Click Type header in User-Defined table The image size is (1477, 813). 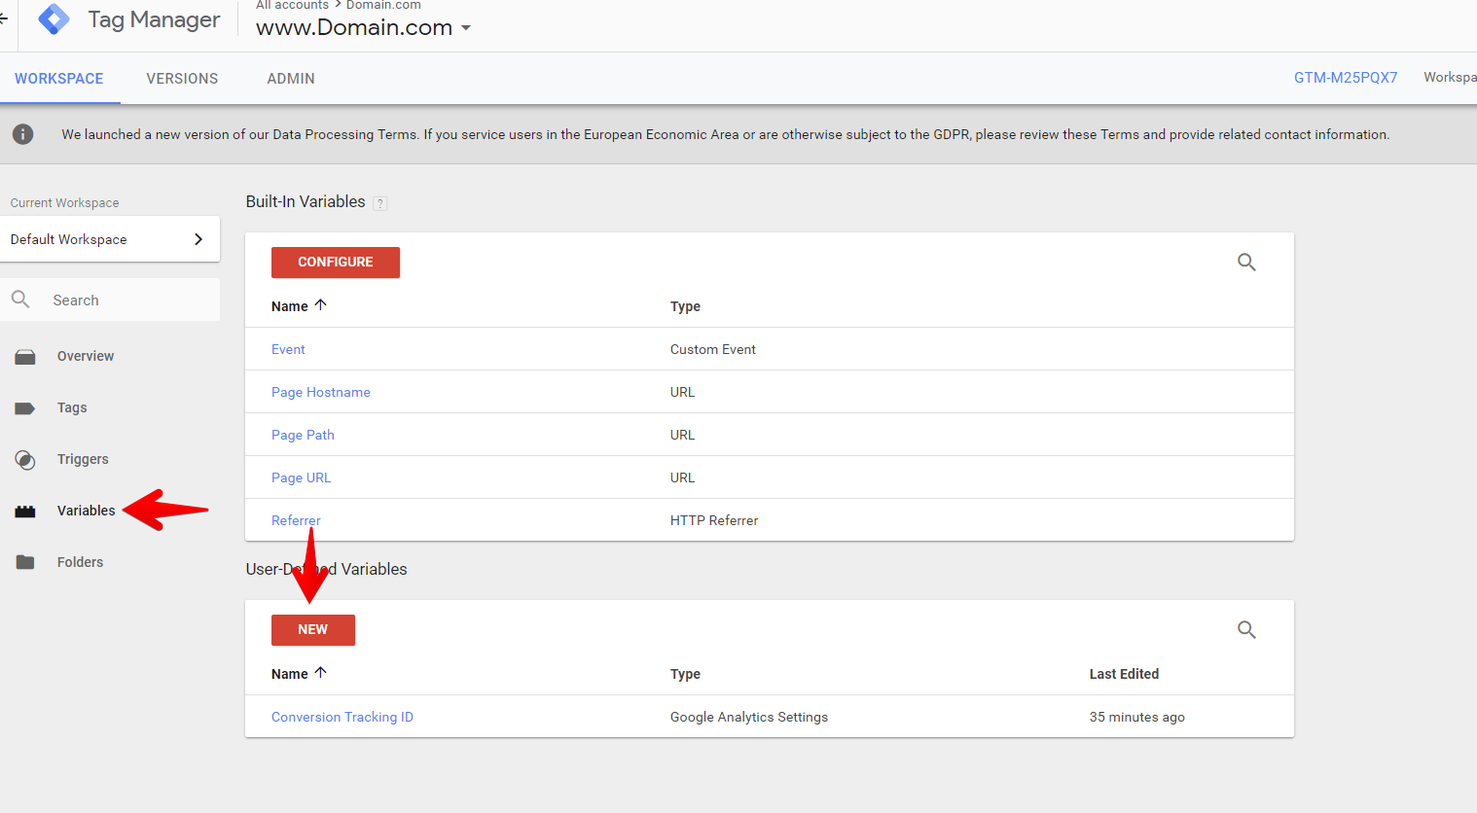coord(685,674)
